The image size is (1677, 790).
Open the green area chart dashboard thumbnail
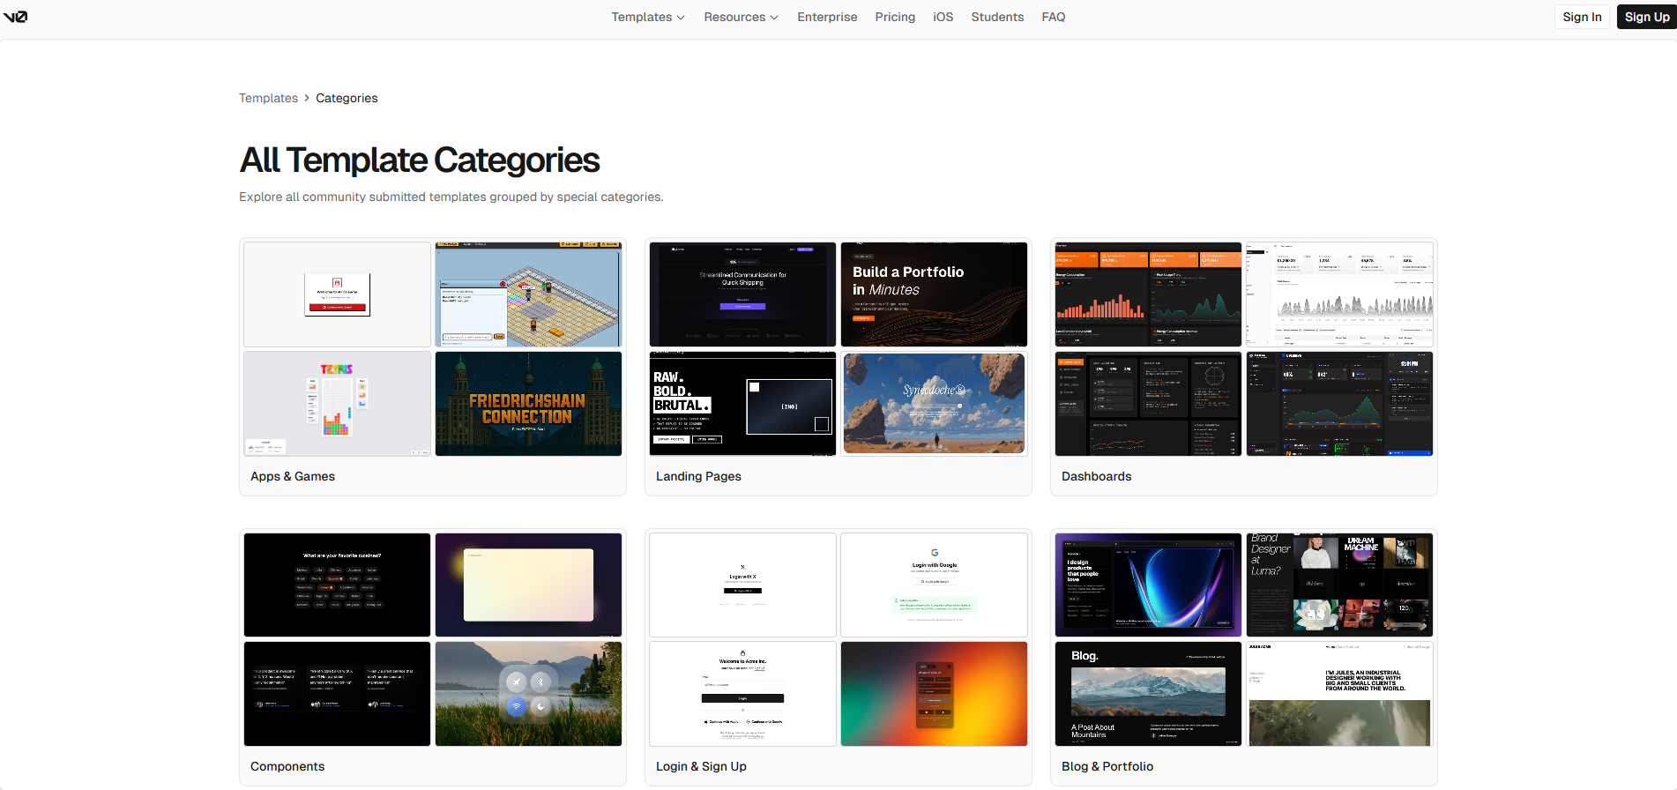pyautogui.click(x=1340, y=404)
